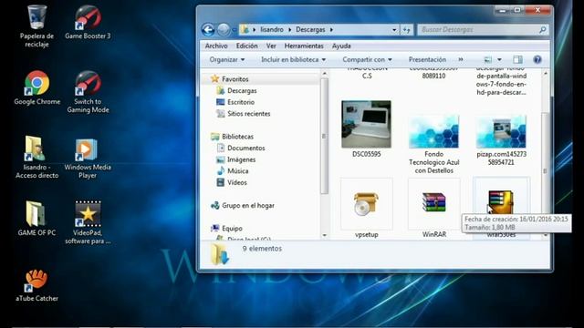Open Descargas in Favoritos list

[x=242, y=90]
